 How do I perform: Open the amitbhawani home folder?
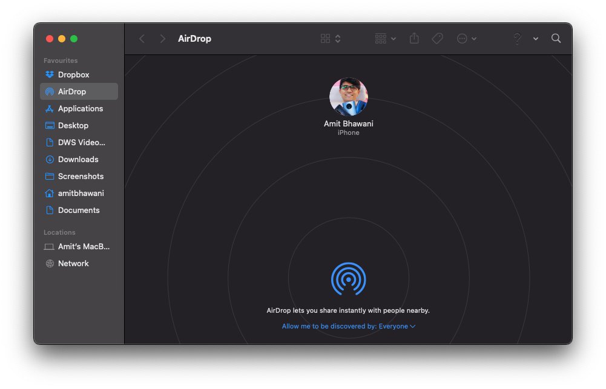pyautogui.click(x=81, y=193)
